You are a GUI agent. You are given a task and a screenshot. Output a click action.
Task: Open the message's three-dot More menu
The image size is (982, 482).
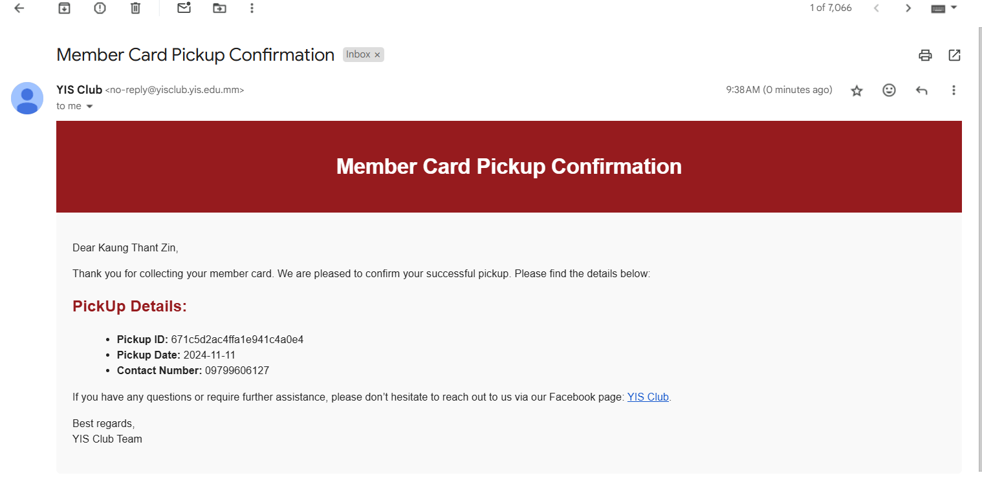click(954, 90)
